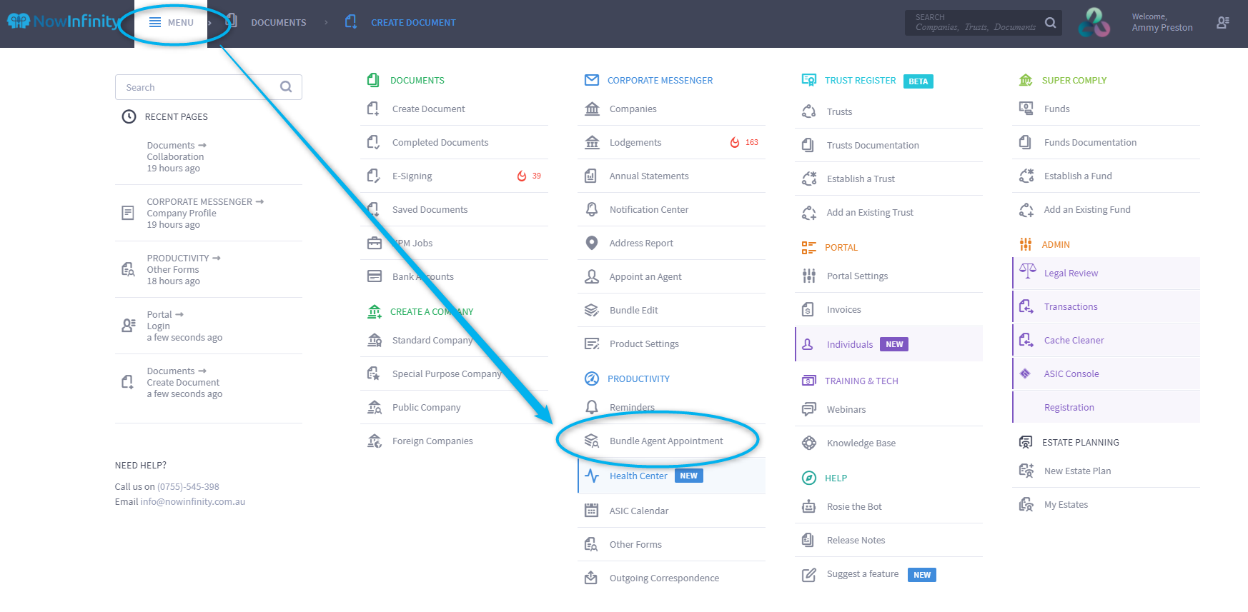Open the hamburger MENU button

pos(172,23)
